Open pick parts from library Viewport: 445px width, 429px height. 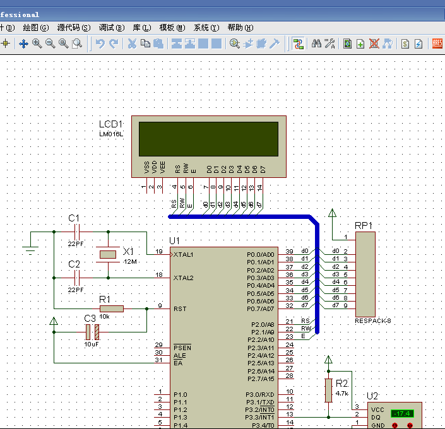[235, 44]
